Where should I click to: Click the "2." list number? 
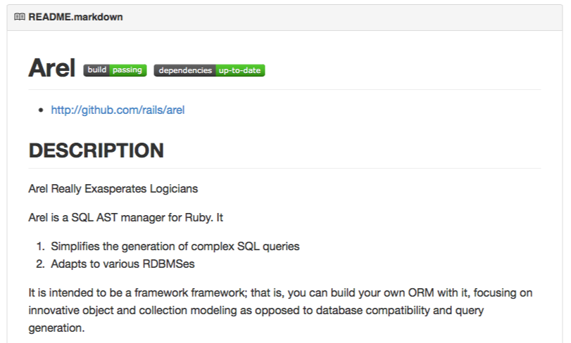pos(40,264)
